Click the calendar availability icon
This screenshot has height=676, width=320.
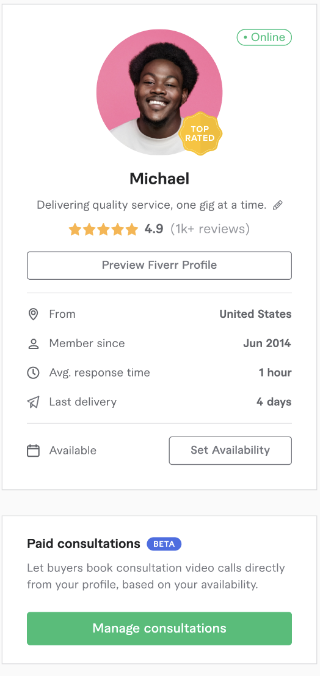click(33, 451)
